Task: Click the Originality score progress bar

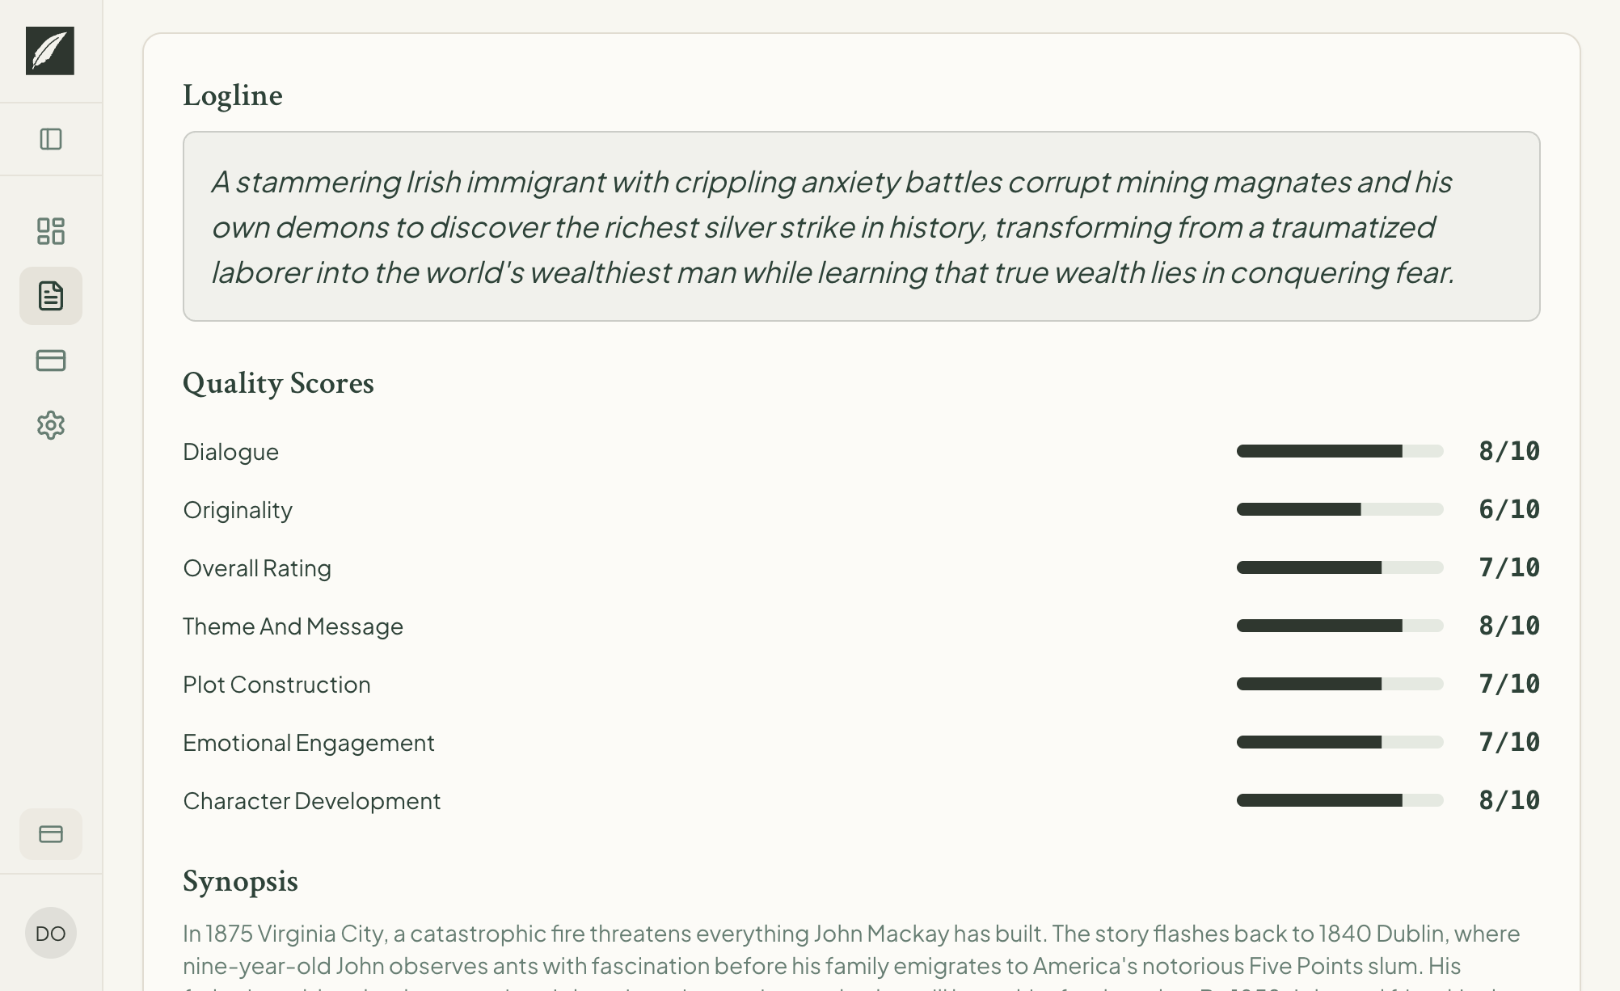Action: (x=1339, y=509)
